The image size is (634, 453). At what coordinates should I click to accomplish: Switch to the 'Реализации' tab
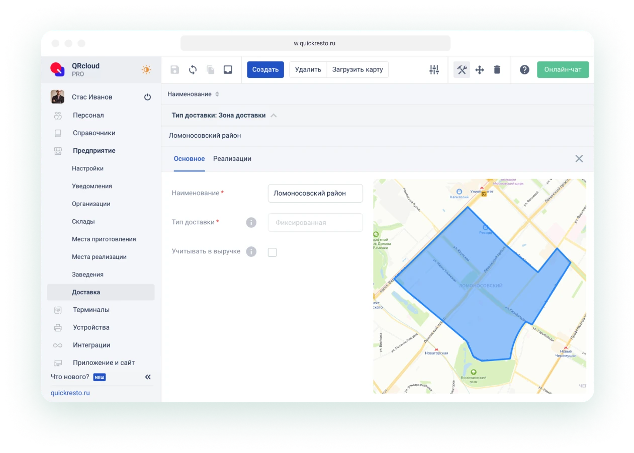232,159
